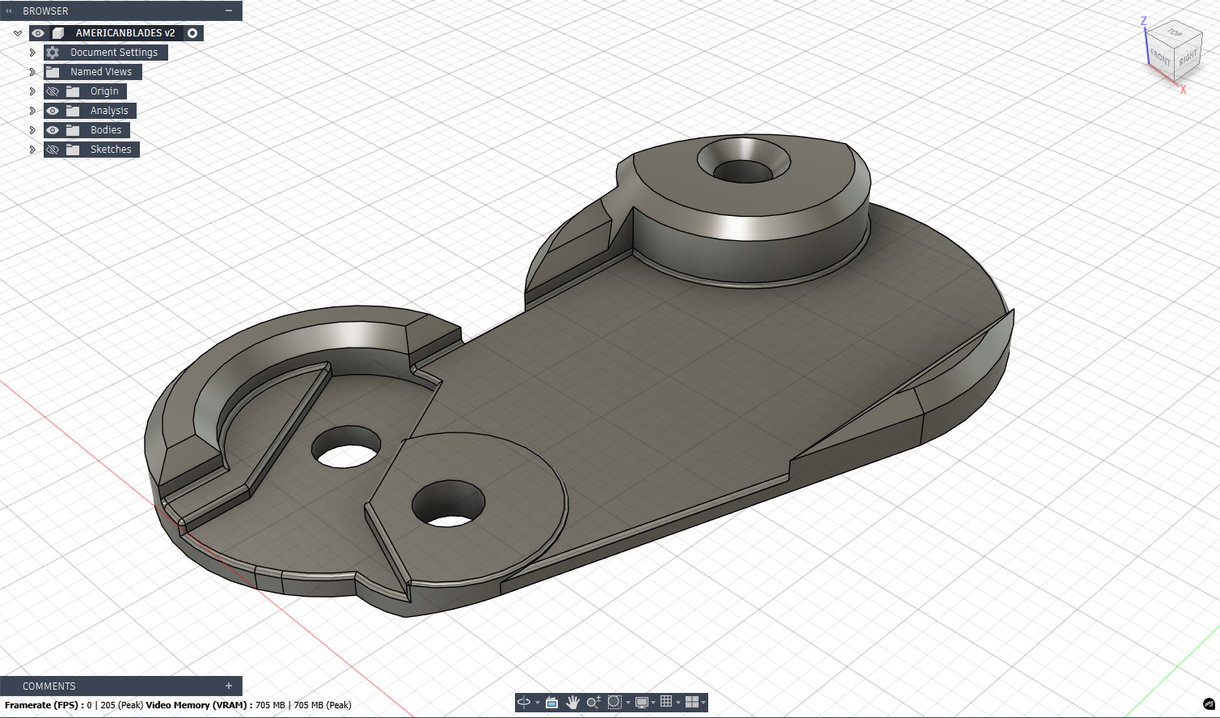
Task: Click the Document Settings gear icon
Action: 53,52
